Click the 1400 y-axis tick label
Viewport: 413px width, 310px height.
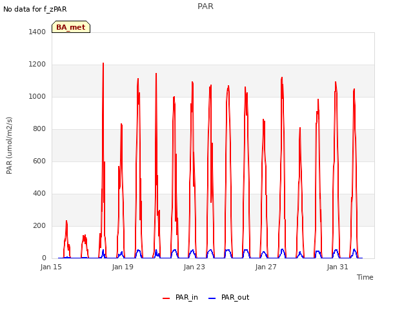click(x=37, y=32)
